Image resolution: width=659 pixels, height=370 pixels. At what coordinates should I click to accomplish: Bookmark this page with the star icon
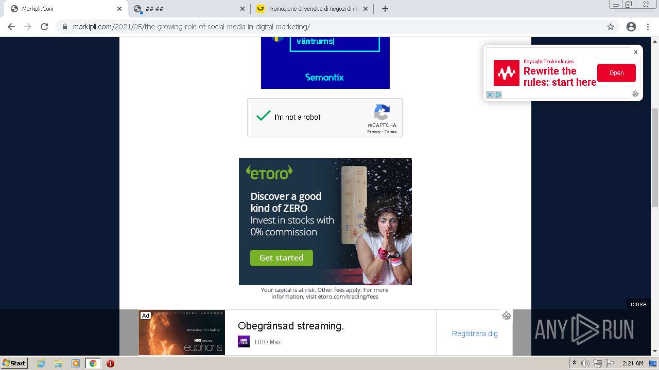click(611, 27)
